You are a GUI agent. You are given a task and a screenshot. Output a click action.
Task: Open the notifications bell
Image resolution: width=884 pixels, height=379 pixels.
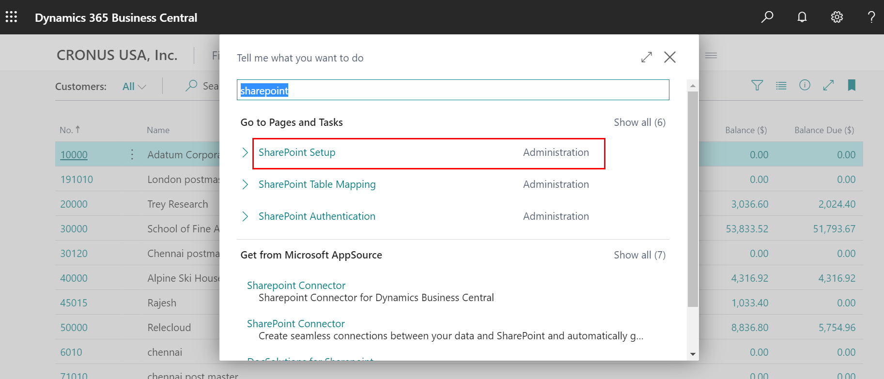point(802,17)
